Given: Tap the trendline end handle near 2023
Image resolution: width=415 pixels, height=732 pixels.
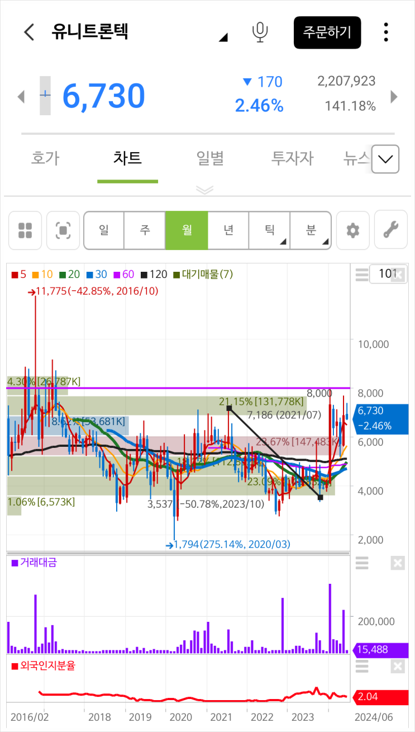Looking at the screenshot, I should 321,497.
